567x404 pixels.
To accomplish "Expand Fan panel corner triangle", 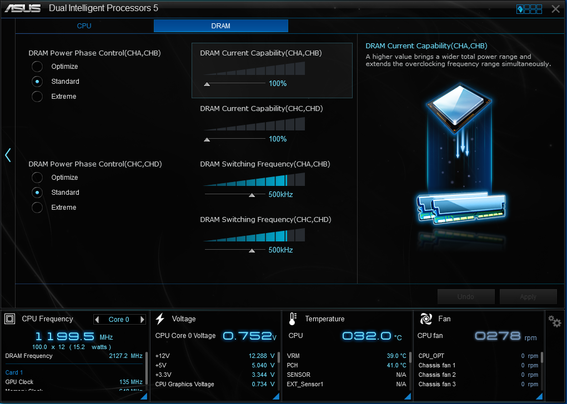I will click(x=539, y=396).
